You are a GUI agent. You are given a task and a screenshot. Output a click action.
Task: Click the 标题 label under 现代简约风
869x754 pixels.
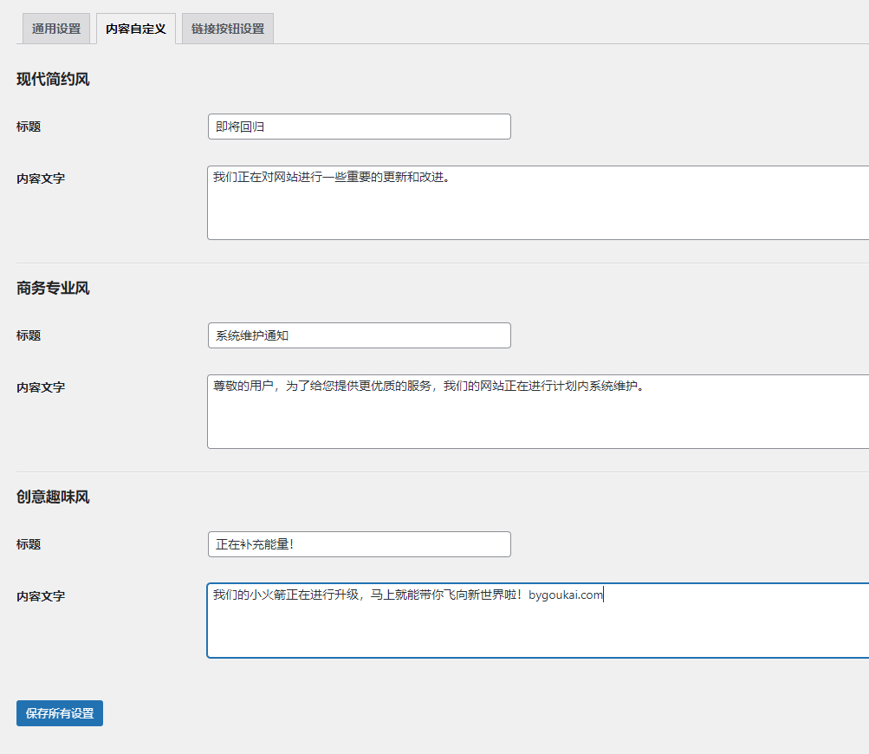pos(29,127)
